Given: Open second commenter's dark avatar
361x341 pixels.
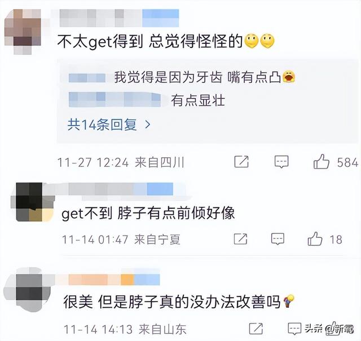Looking at the screenshot, I should tap(32, 202).
